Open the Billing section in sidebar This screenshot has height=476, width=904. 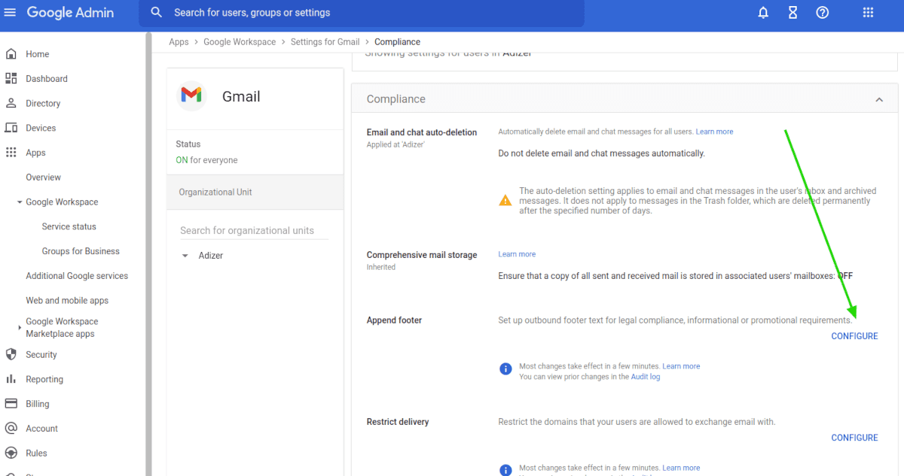[x=36, y=403]
